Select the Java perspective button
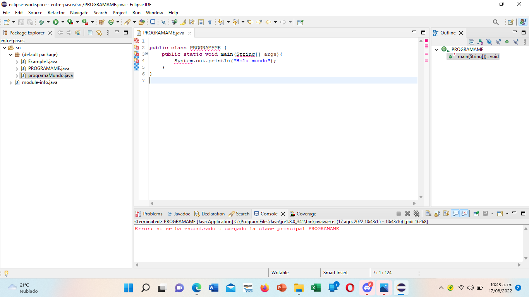 pos(522,22)
